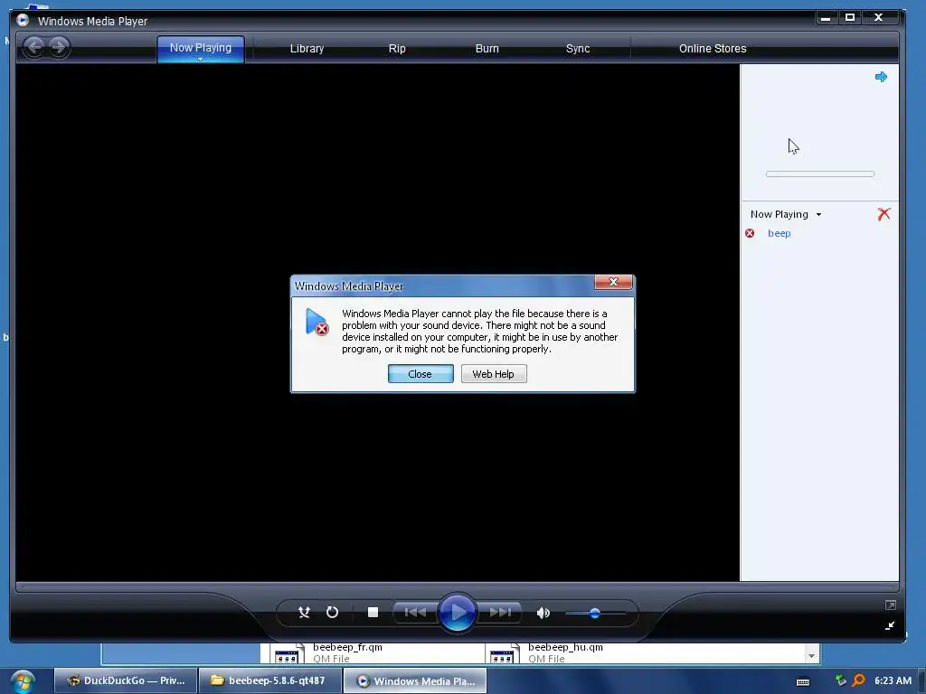This screenshot has height=694, width=926.
Task: Open the Sync tab
Action: click(578, 49)
